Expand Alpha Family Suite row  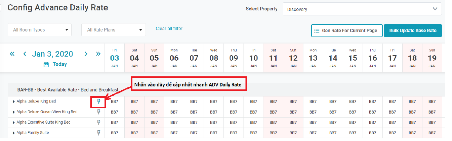14,133
